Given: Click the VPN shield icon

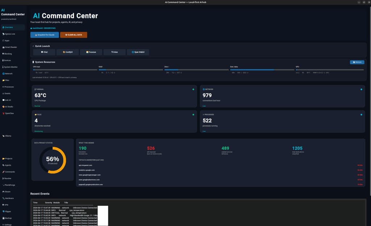Looking at the screenshot, I should click(3, 205).
